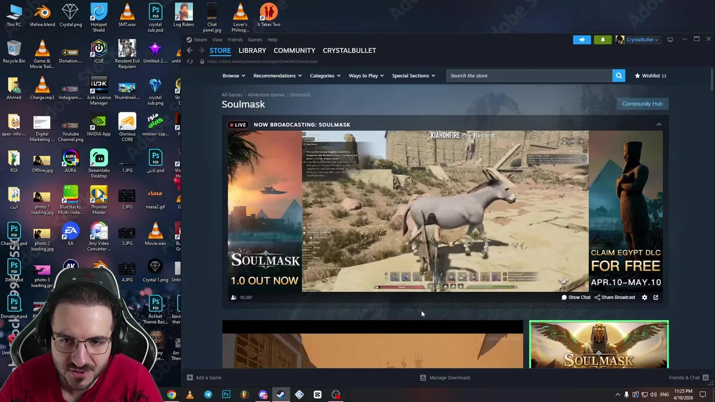Open the CrystalBullet account dropdown
Viewport: 715px width, 402px height.
[x=637, y=40]
